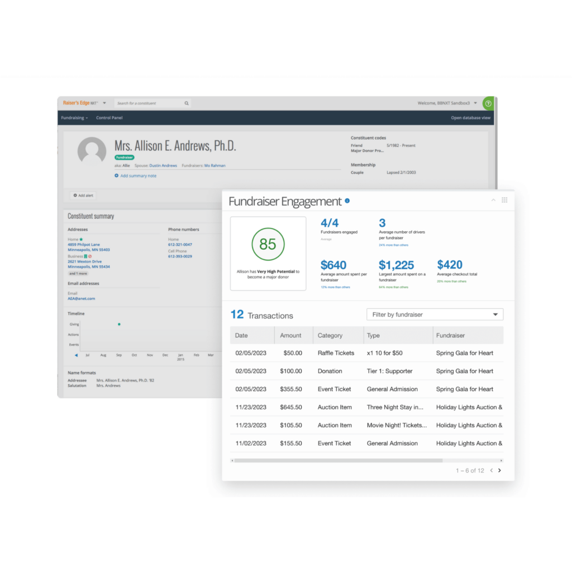
Task: Click the 85 potential score circle
Action: click(x=268, y=244)
